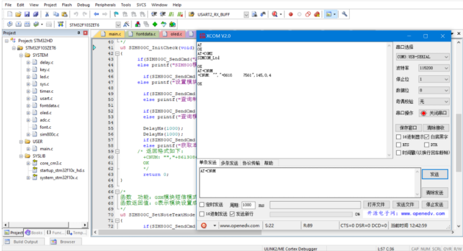Open the COM3 USB-SERIAL port dropdown
The height and width of the screenshot is (251, 463).
422,57
